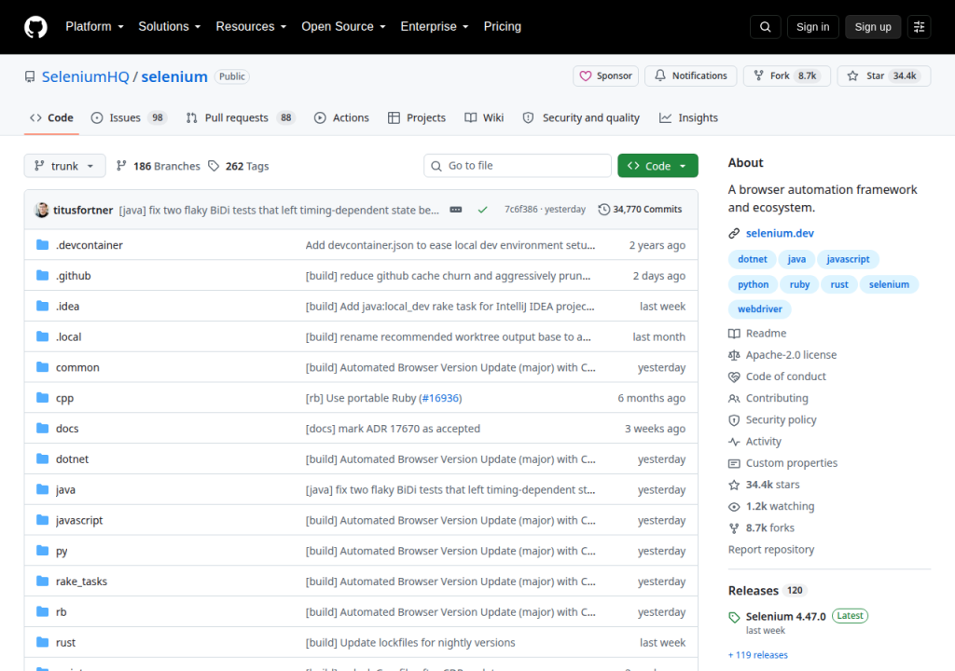Open the selenium.dev website link
This screenshot has height=671, width=955.
(x=780, y=233)
